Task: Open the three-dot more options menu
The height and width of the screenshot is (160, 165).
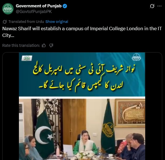Action: click(159, 6)
